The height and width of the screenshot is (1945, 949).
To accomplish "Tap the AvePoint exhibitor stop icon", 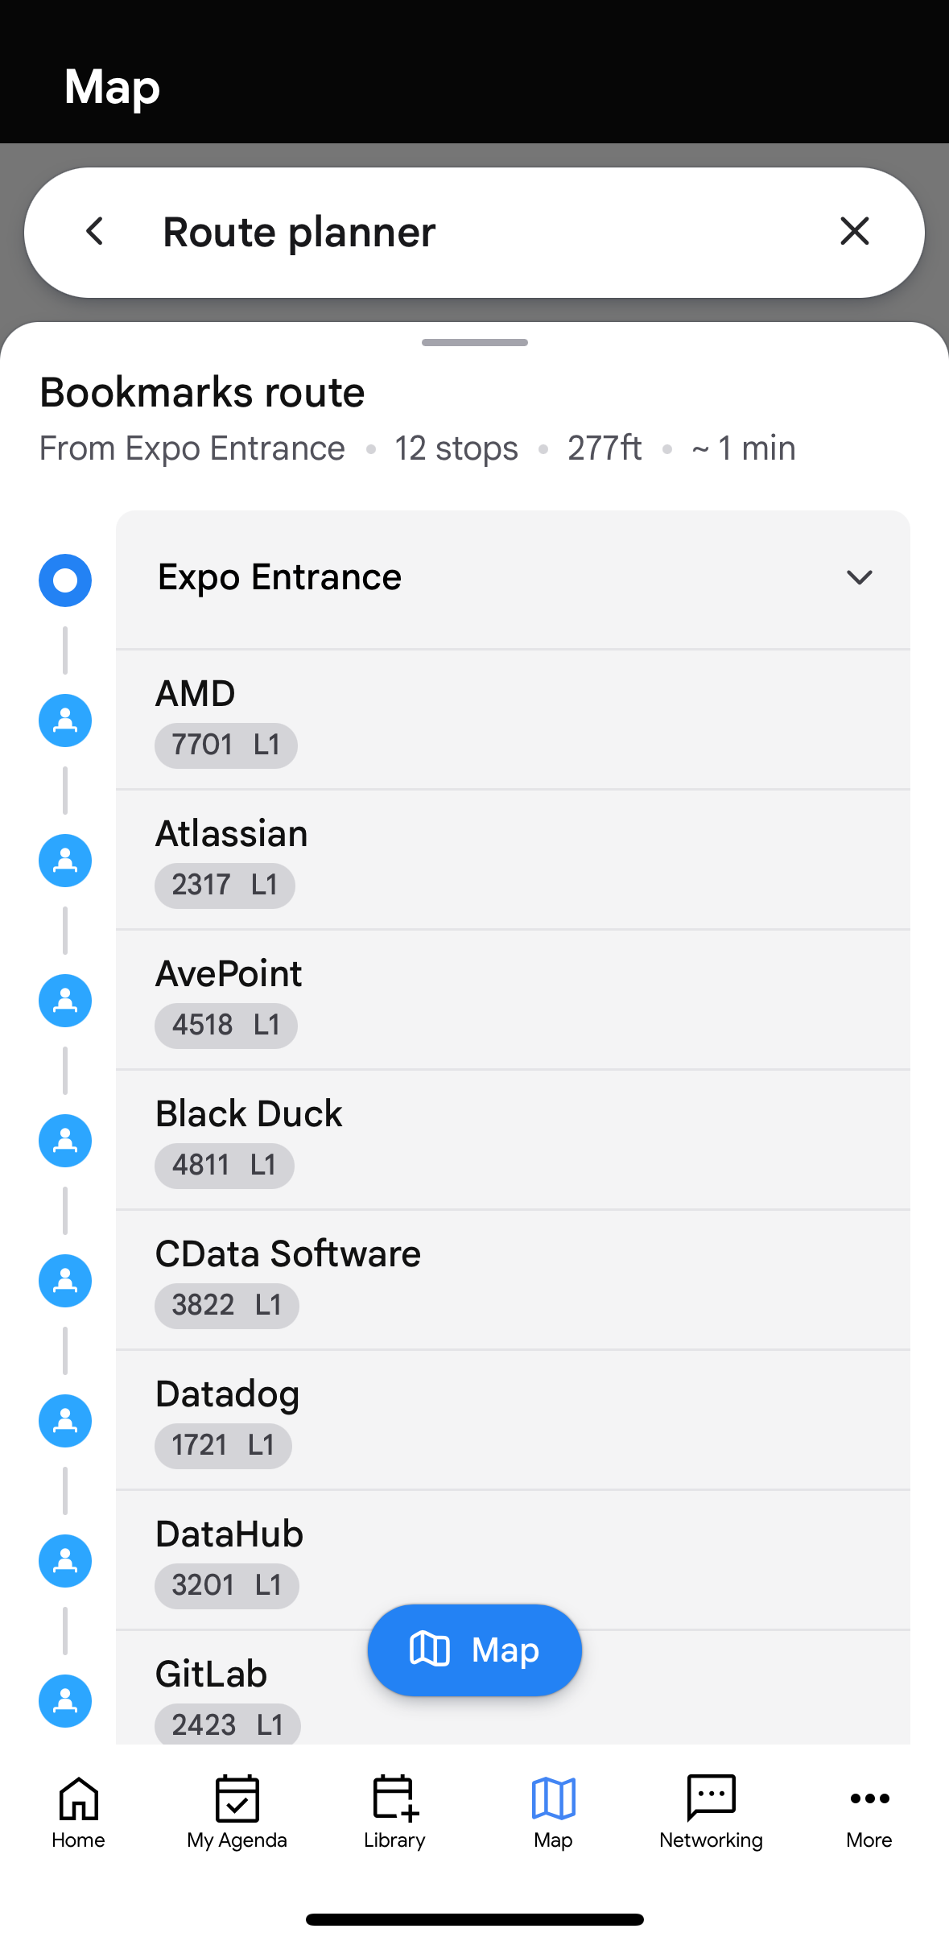I will [65, 1001].
